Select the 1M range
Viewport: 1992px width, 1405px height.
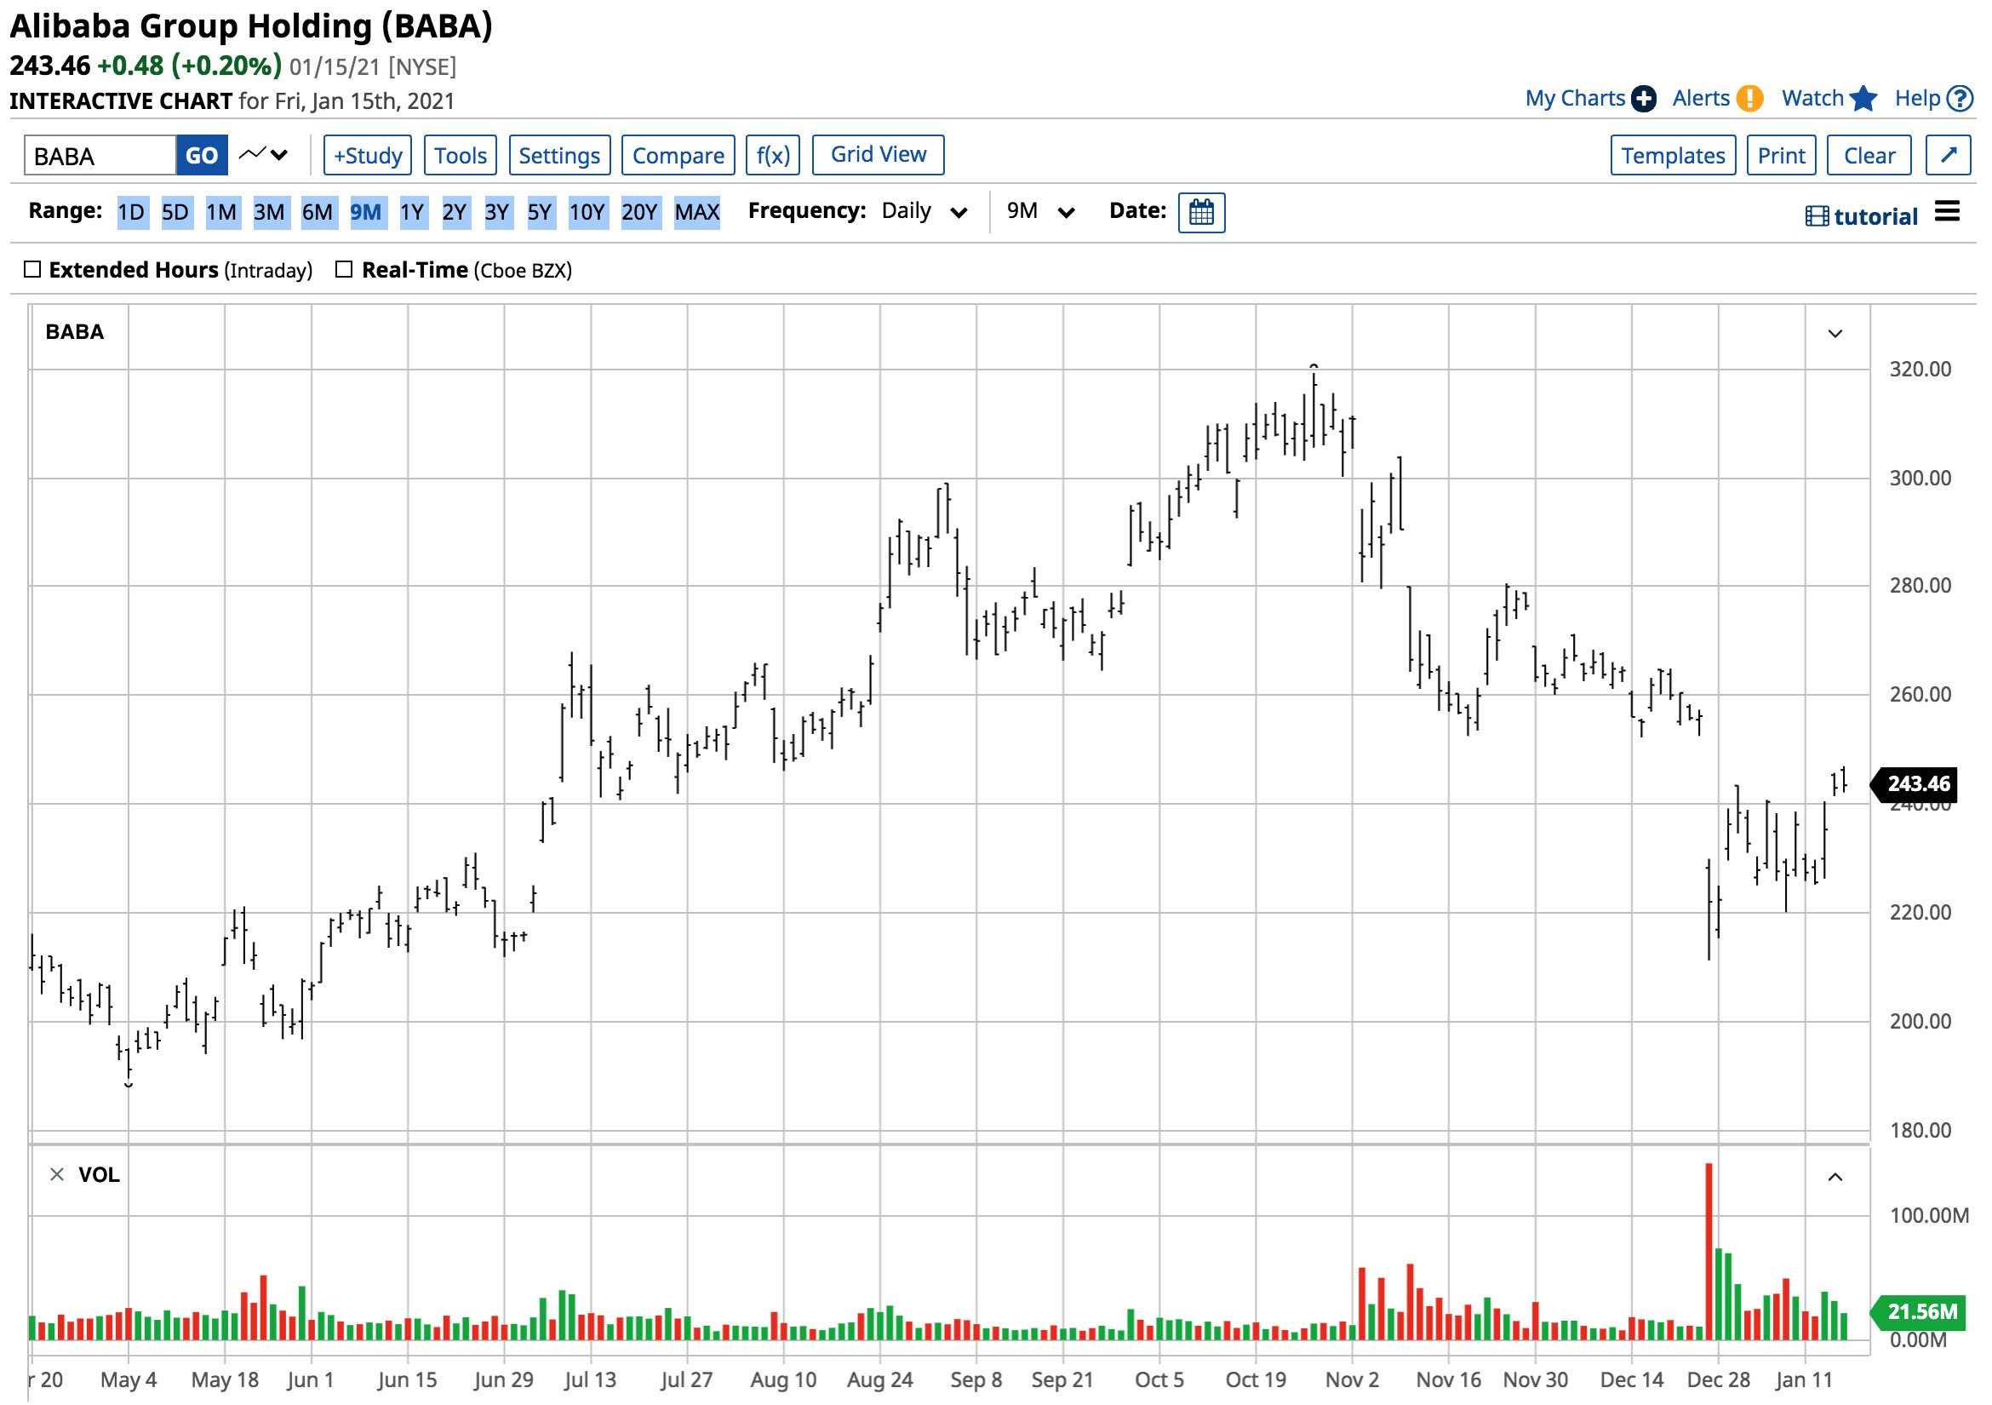point(222,213)
